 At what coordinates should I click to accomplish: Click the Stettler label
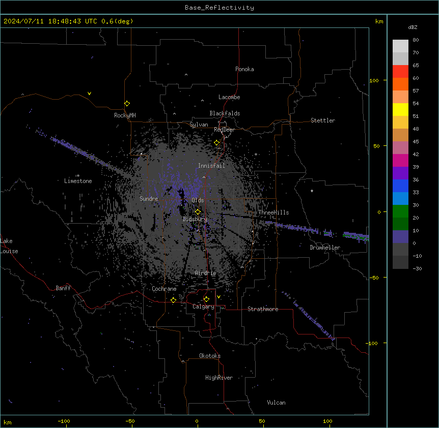click(323, 120)
